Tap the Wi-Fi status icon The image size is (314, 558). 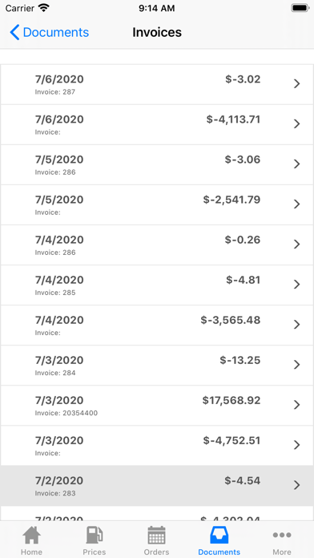44,8
